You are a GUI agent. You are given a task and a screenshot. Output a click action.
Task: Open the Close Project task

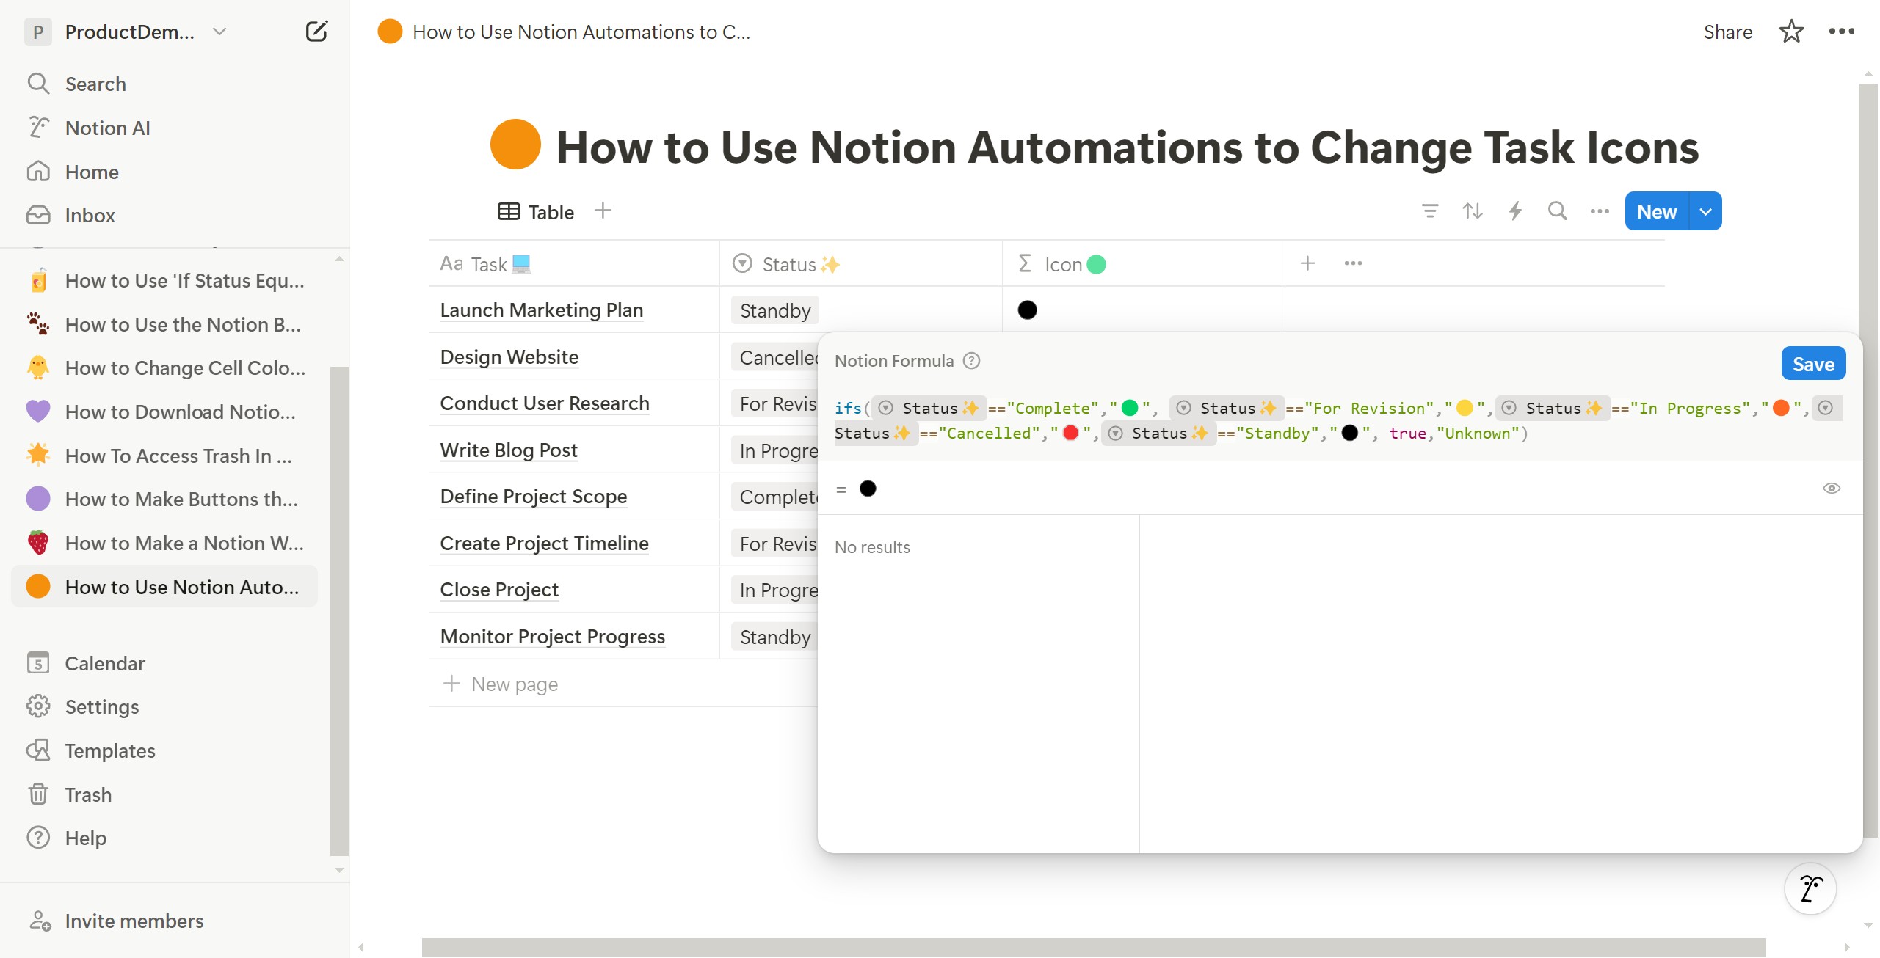tap(499, 590)
